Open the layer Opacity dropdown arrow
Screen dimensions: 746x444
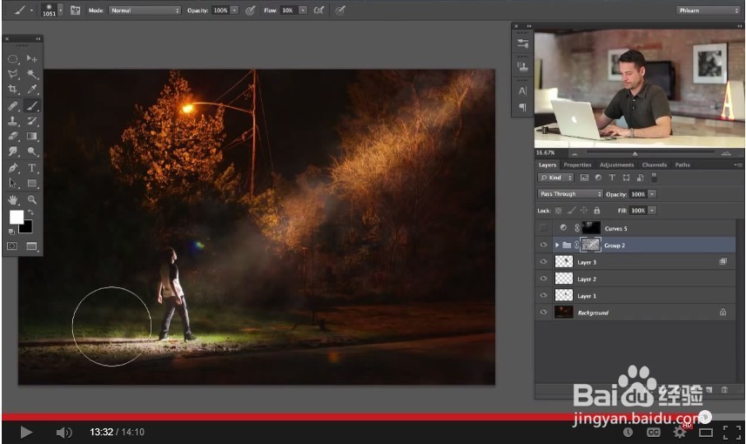pyautogui.click(x=652, y=193)
